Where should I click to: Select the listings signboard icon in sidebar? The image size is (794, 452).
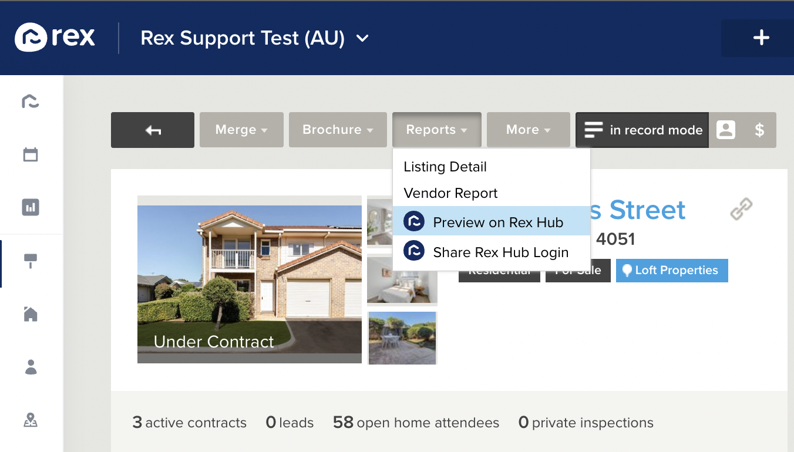tap(30, 260)
